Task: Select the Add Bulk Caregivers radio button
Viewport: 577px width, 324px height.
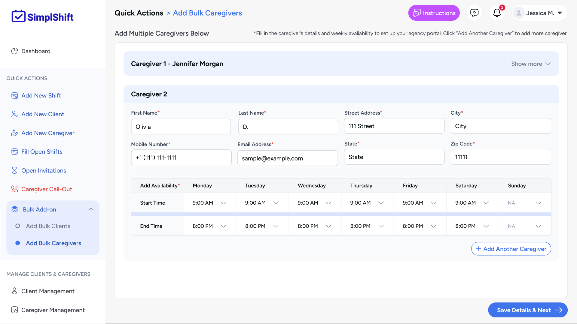Action: (x=18, y=243)
